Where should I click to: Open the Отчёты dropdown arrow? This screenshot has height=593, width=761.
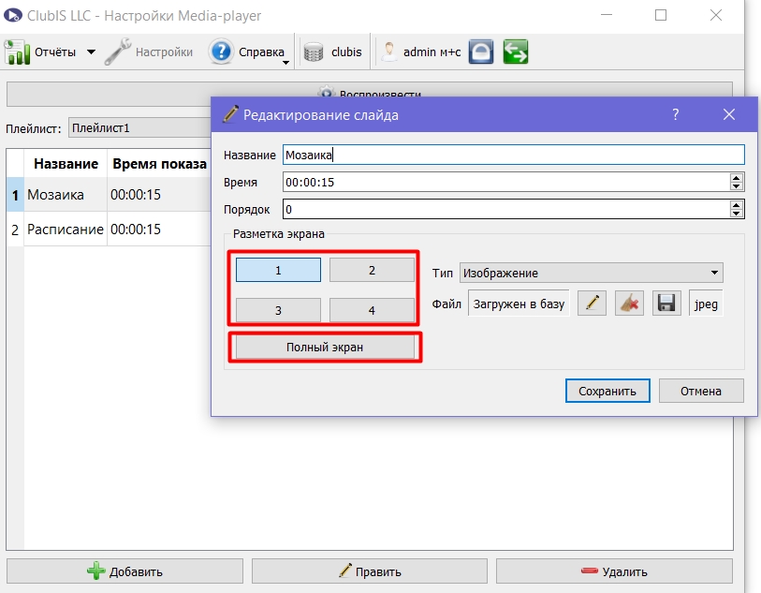(91, 52)
